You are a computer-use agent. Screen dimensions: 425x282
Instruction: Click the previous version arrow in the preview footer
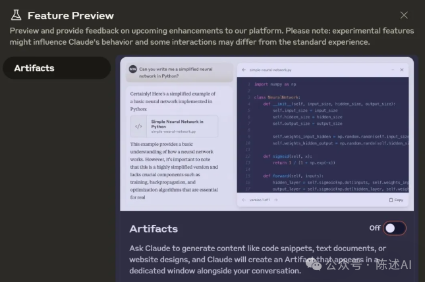click(243, 200)
